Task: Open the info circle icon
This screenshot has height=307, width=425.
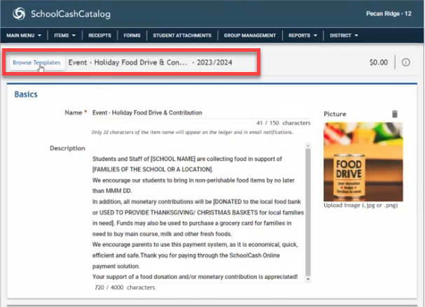Action: (x=406, y=62)
